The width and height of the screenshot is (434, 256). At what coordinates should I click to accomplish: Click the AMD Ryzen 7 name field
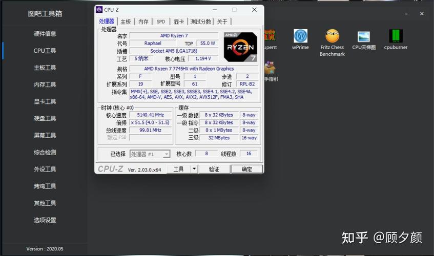click(x=174, y=36)
